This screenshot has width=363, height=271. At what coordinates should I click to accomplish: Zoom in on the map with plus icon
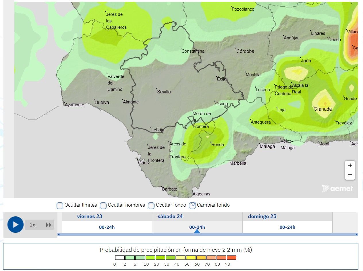click(350, 165)
